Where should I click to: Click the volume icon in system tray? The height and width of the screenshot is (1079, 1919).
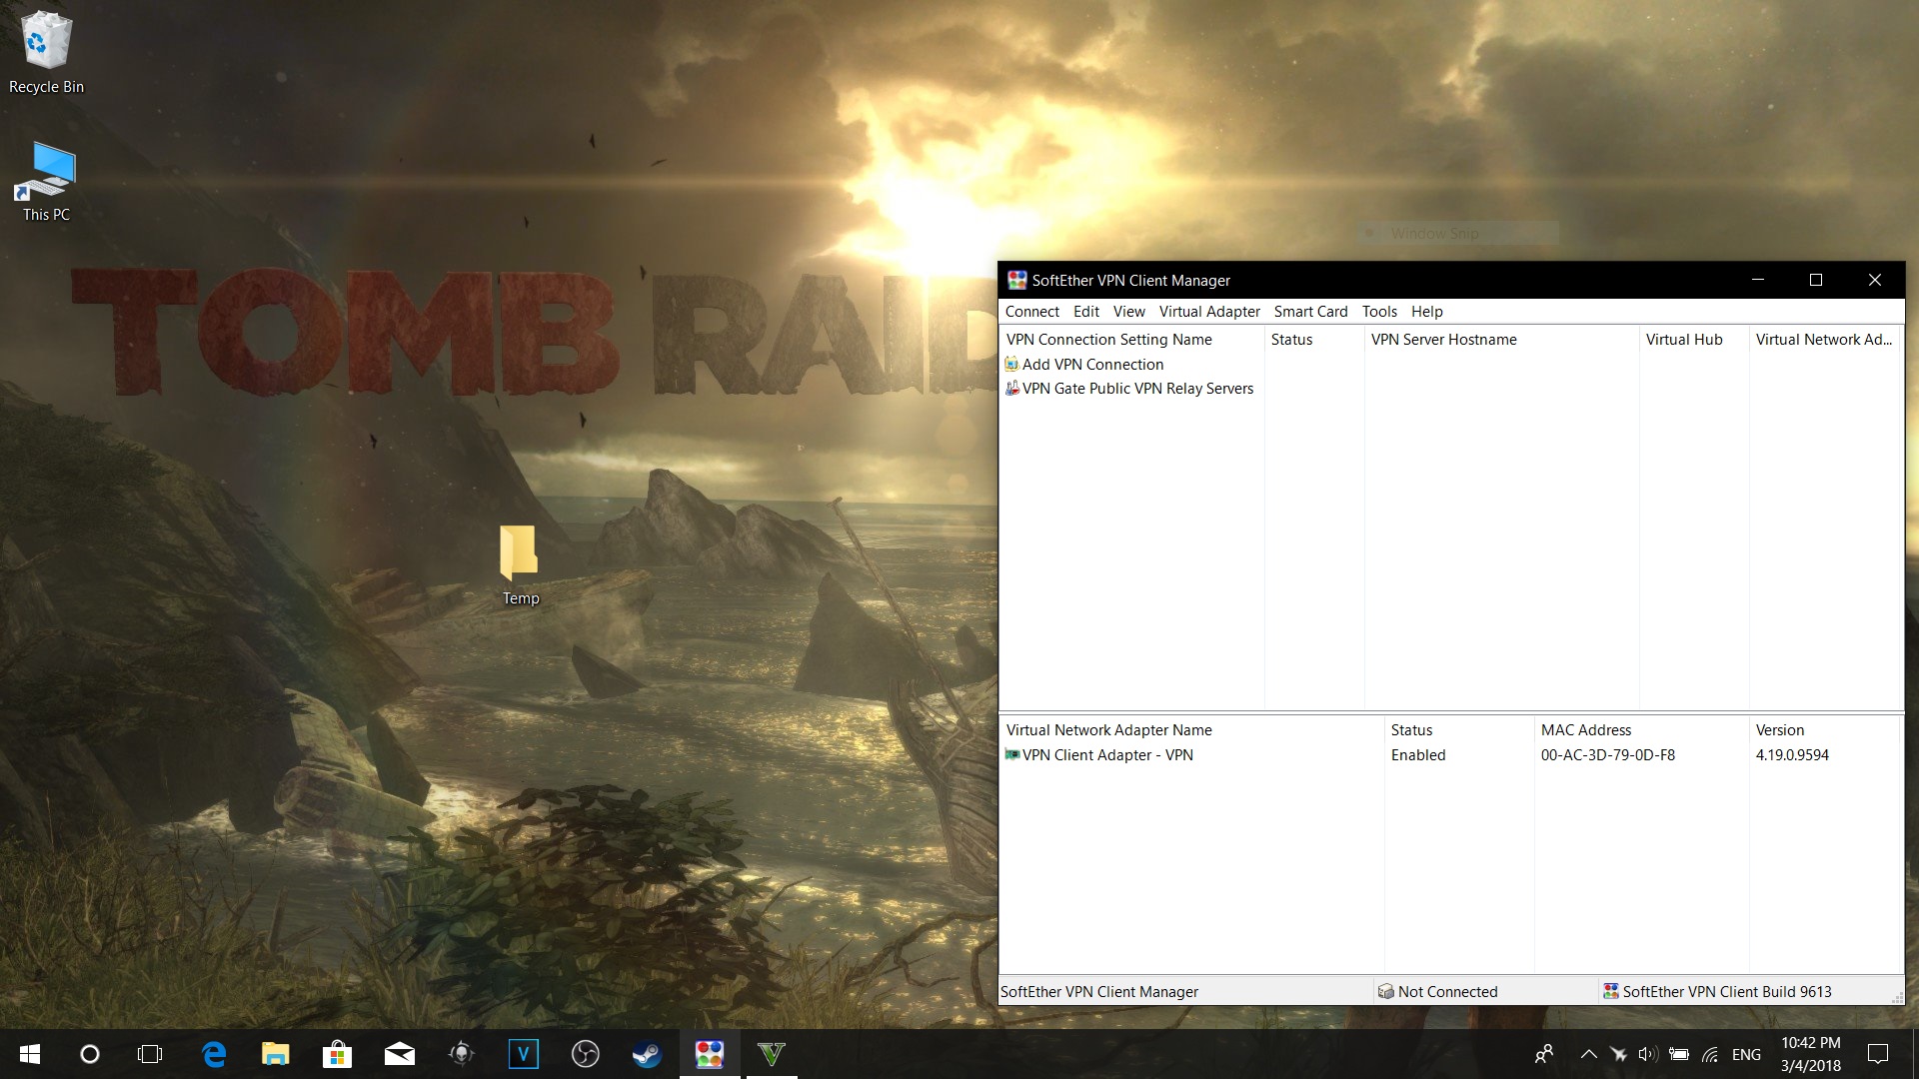pos(1647,1054)
